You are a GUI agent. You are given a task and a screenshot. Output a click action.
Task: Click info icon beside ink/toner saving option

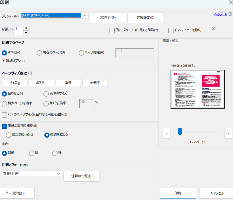point(213,28)
